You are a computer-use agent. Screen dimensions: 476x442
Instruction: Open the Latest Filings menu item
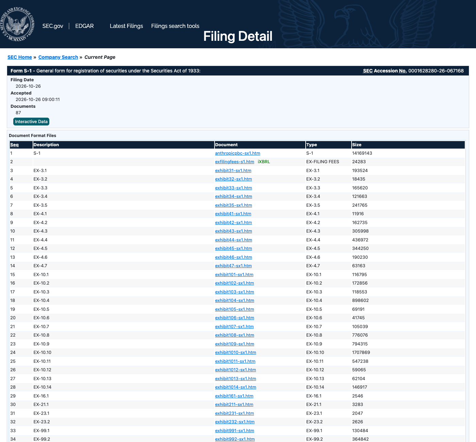pos(126,26)
